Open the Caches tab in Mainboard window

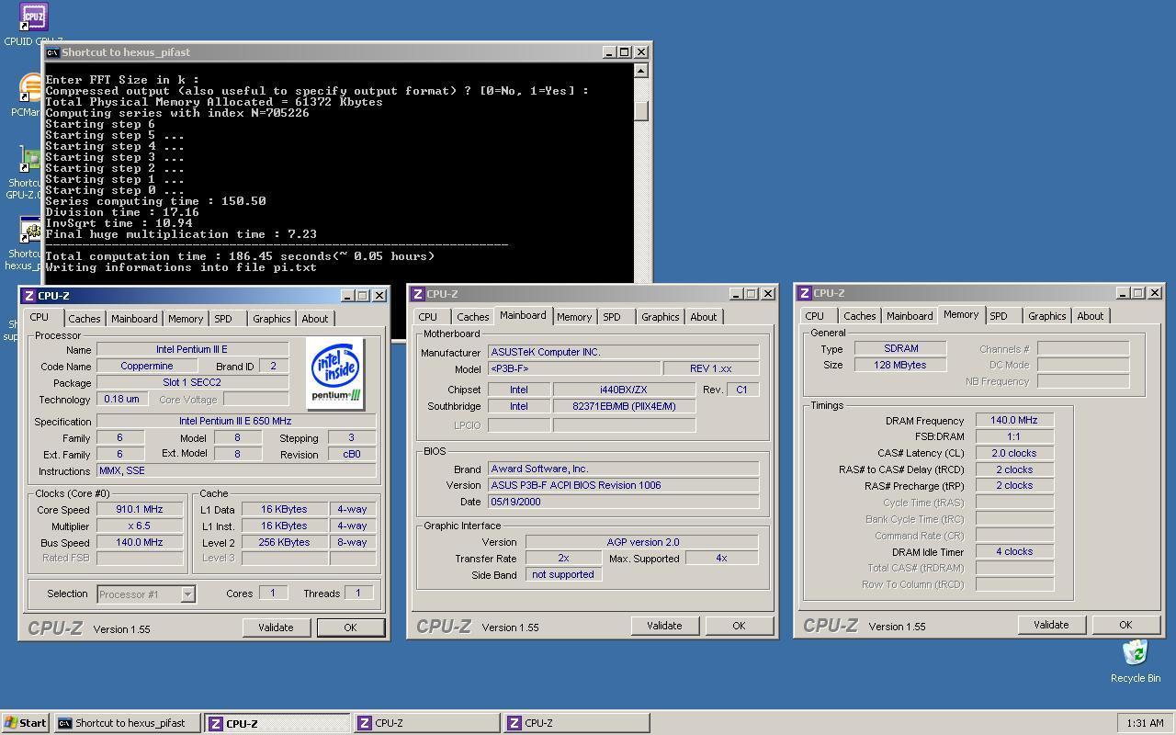473,317
